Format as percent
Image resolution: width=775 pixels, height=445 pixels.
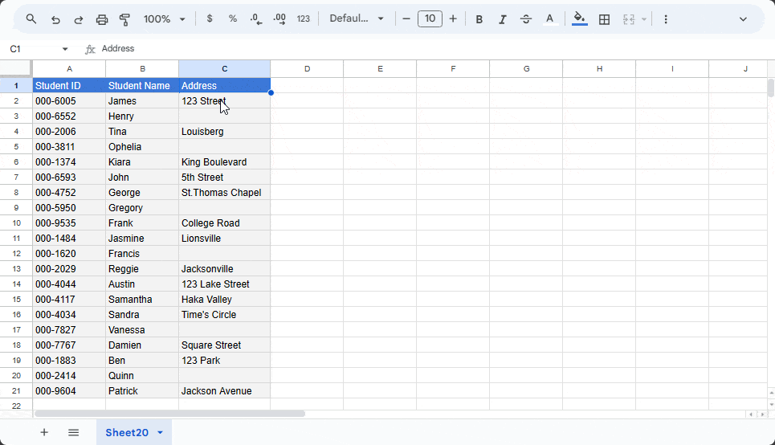233,18
